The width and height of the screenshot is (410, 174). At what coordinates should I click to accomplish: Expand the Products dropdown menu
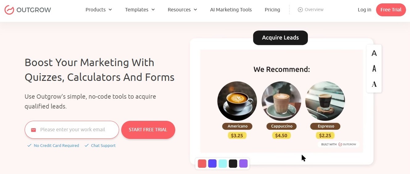pyautogui.click(x=99, y=10)
